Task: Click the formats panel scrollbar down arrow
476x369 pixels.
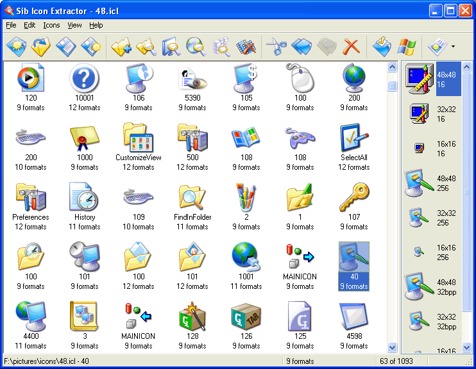Action: point(466,347)
